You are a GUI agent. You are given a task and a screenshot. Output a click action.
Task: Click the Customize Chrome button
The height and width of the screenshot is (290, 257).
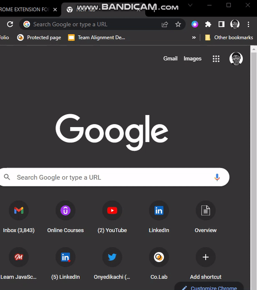point(209,286)
